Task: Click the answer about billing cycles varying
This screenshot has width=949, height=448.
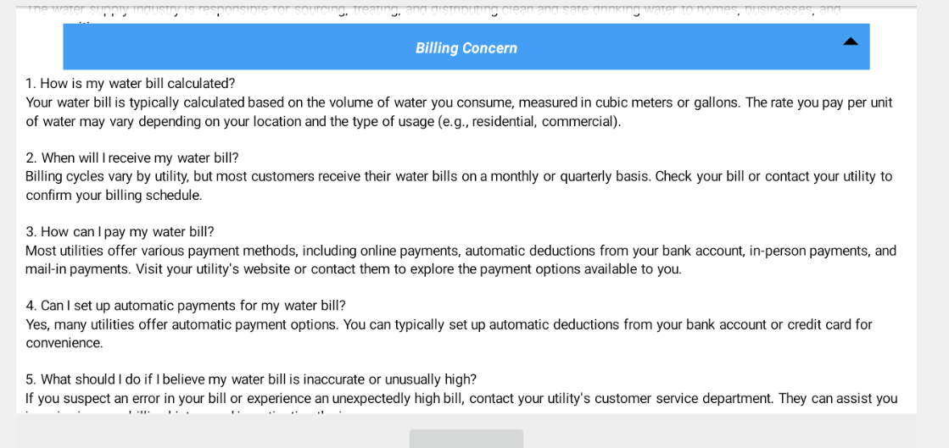Action: pos(458,176)
